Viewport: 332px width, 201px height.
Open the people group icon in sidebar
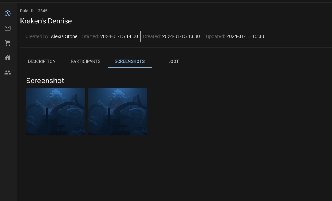[7, 72]
